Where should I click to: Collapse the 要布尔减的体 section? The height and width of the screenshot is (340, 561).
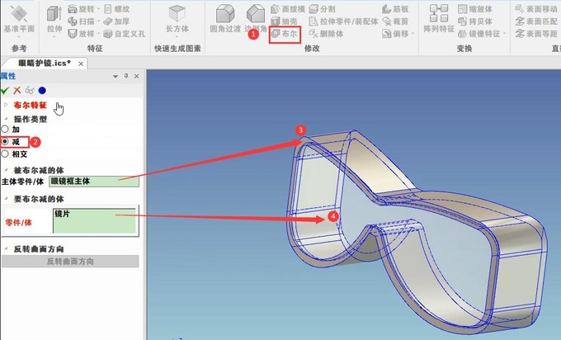click(x=6, y=198)
